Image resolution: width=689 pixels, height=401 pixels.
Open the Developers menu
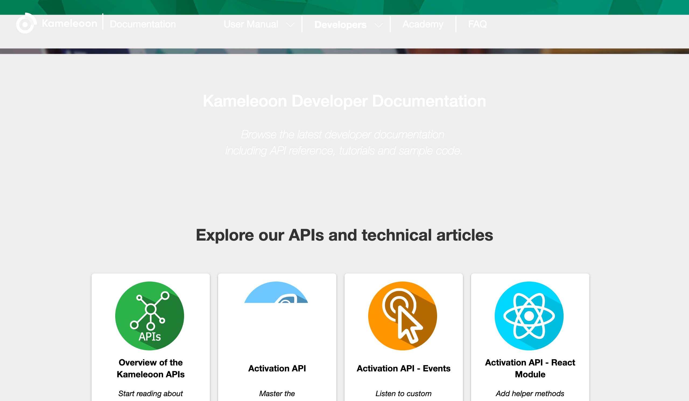340,25
